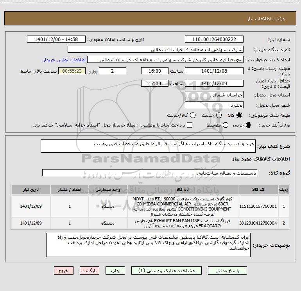Click the توضیحات خریدار label
The image size is (301, 291).
pyautogui.click(x=271, y=245)
